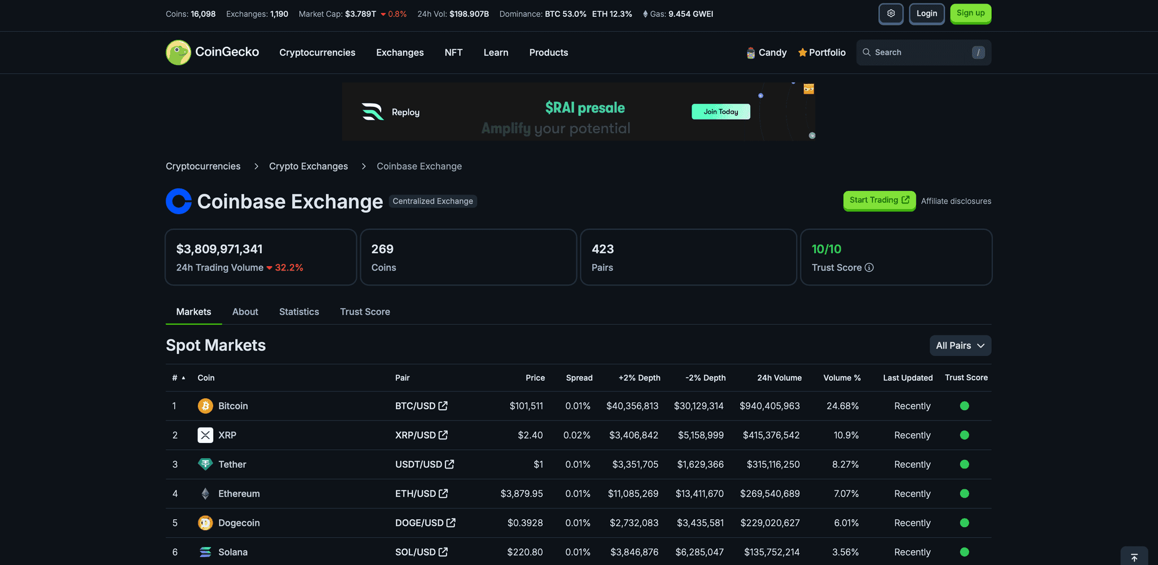Click the CoinGecko logo icon
This screenshot has width=1158, height=565.
178,53
